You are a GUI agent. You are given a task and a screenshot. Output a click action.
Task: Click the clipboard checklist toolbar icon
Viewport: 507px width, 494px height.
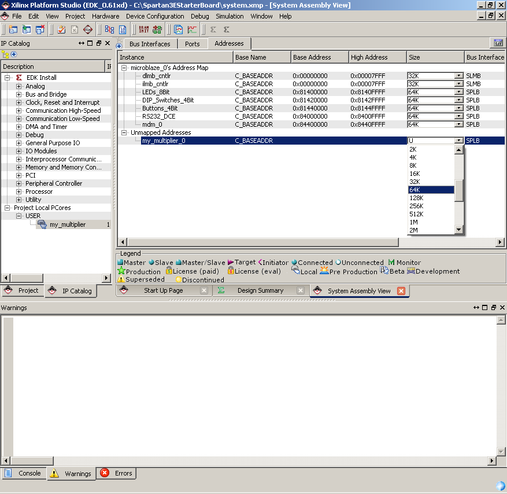[61, 30]
